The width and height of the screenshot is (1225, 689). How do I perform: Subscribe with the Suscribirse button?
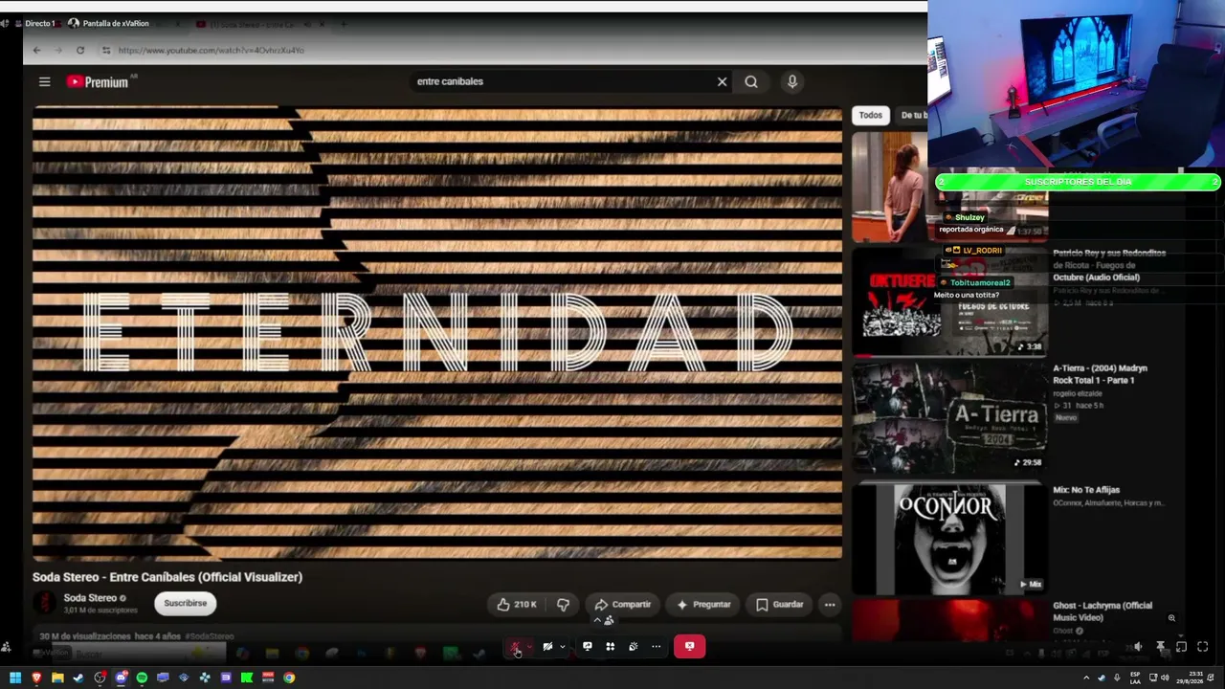[x=185, y=604]
